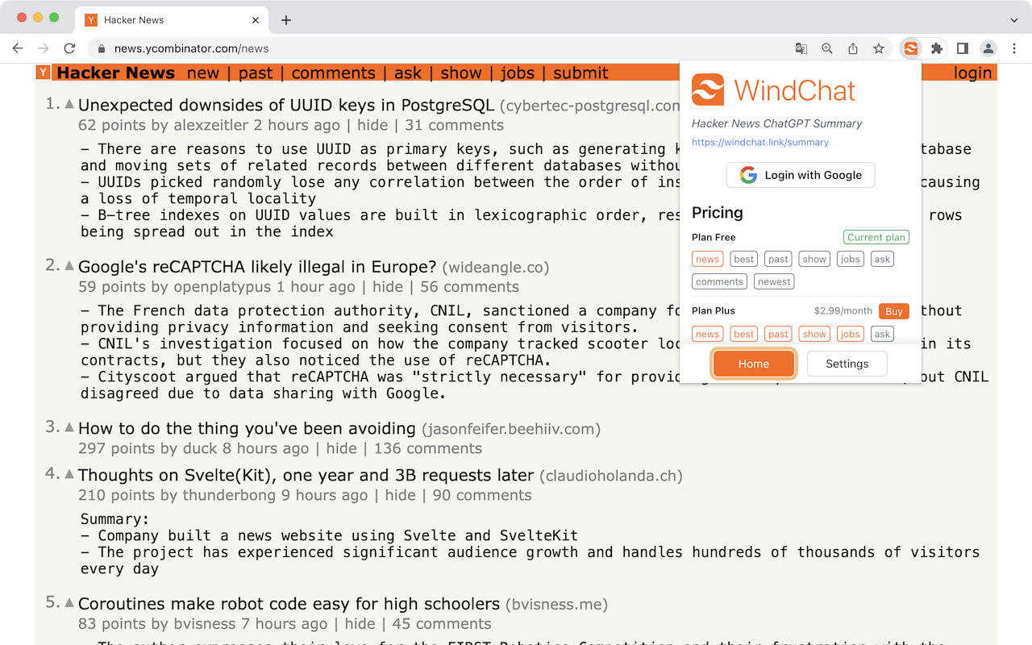The height and width of the screenshot is (645, 1032).
Task: Open the 'show' nav link in the header
Action: pyautogui.click(x=461, y=73)
